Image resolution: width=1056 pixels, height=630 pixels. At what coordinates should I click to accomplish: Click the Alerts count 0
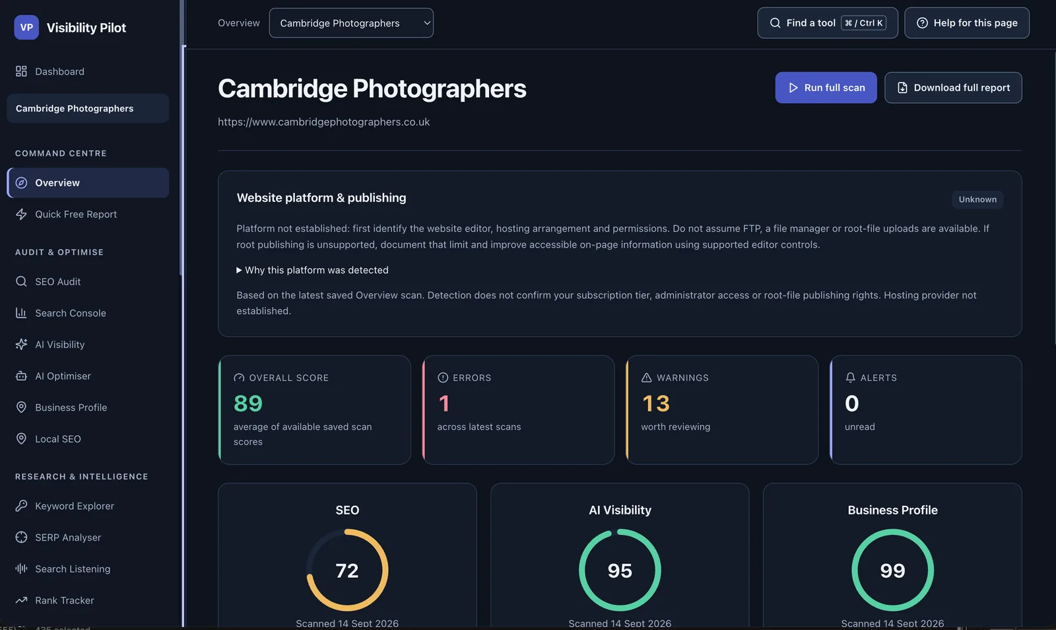coord(852,403)
